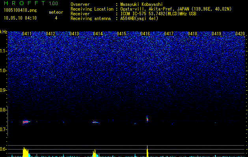This screenshot has height=157, width=248.
Task: Click the meteor count value 4
Action: (56, 18)
